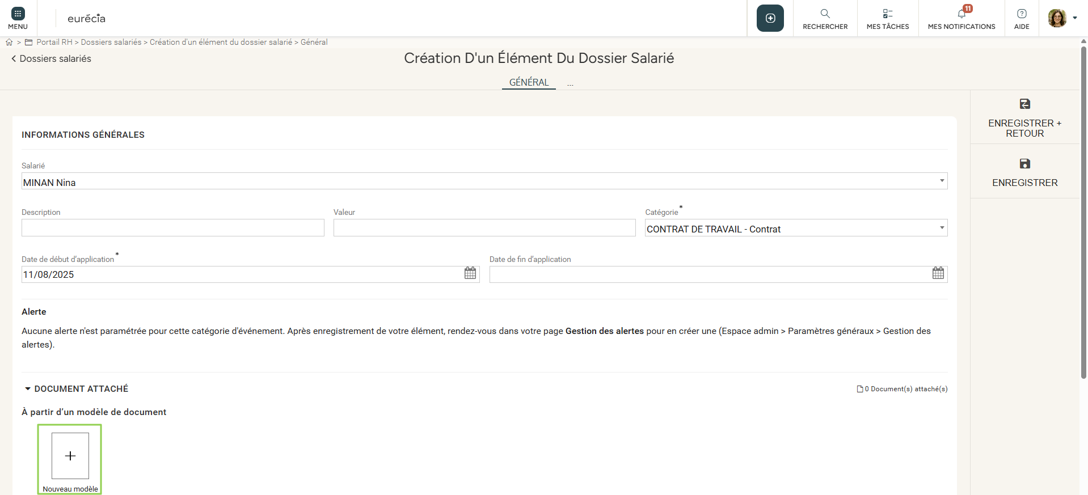Click the dark plus quick-create button

tap(770, 18)
